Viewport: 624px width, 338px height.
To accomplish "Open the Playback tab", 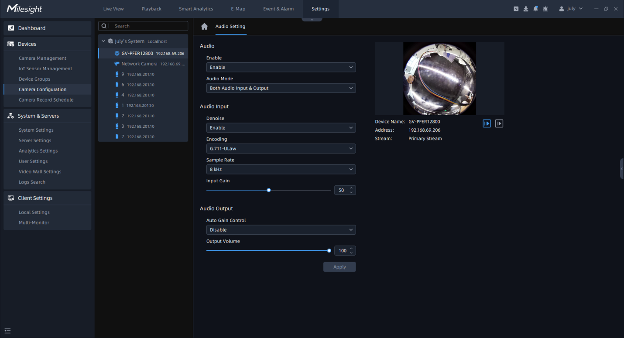I will pos(151,9).
